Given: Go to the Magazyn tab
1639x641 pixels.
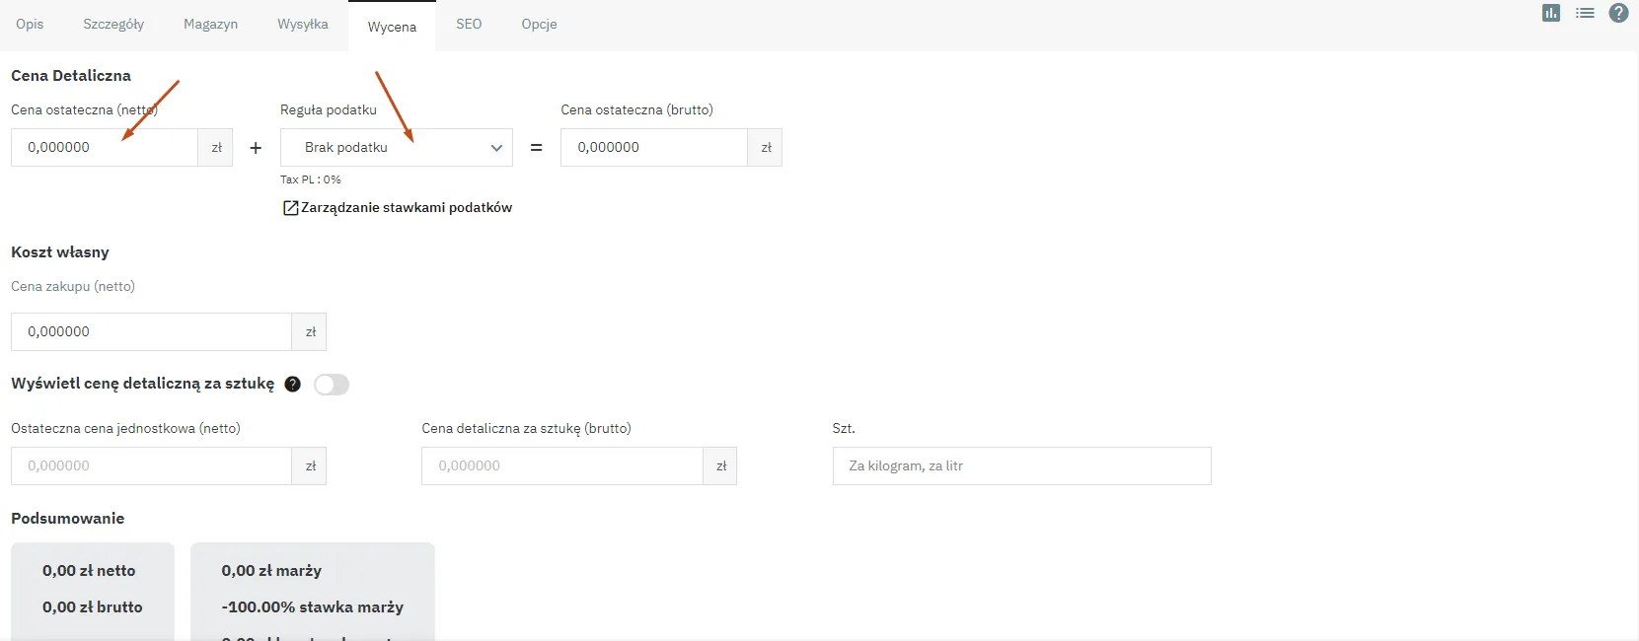Looking at the screenshot, I should coord(210,25).
